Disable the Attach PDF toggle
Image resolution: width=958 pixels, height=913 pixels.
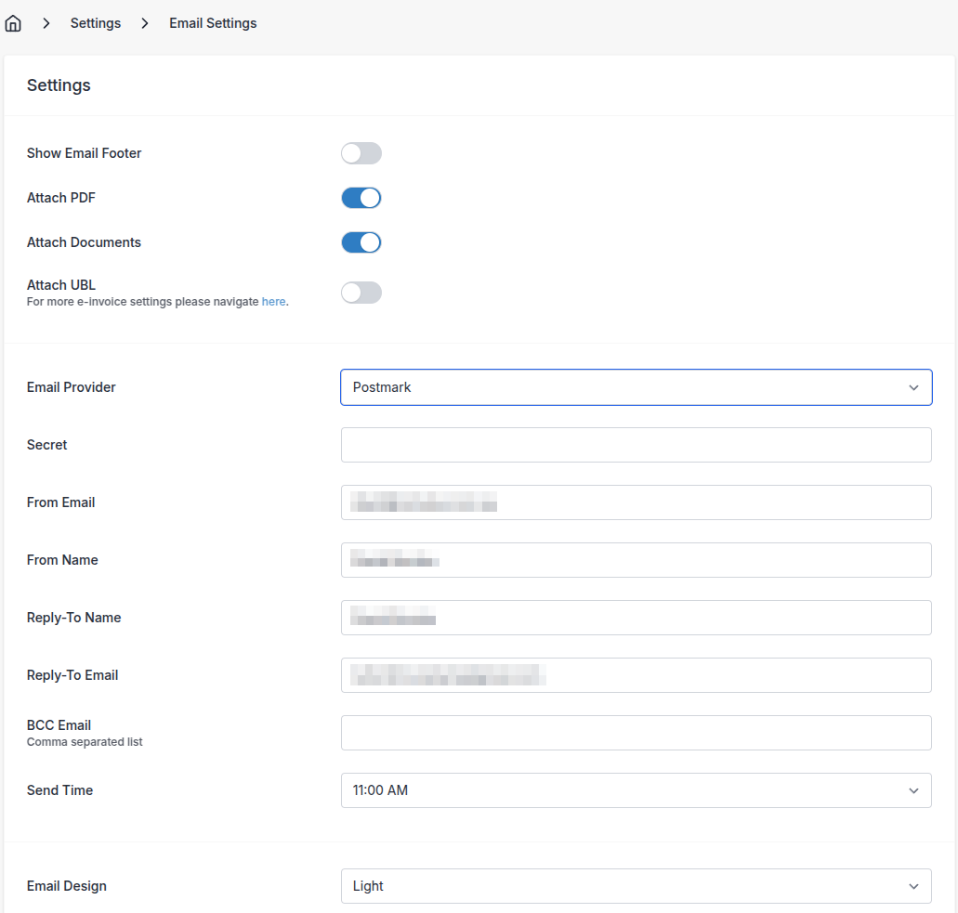(361, 198)
